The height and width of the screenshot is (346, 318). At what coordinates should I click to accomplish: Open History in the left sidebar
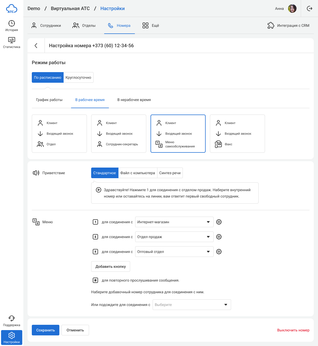pyautogui.click(x=12, y=26)
